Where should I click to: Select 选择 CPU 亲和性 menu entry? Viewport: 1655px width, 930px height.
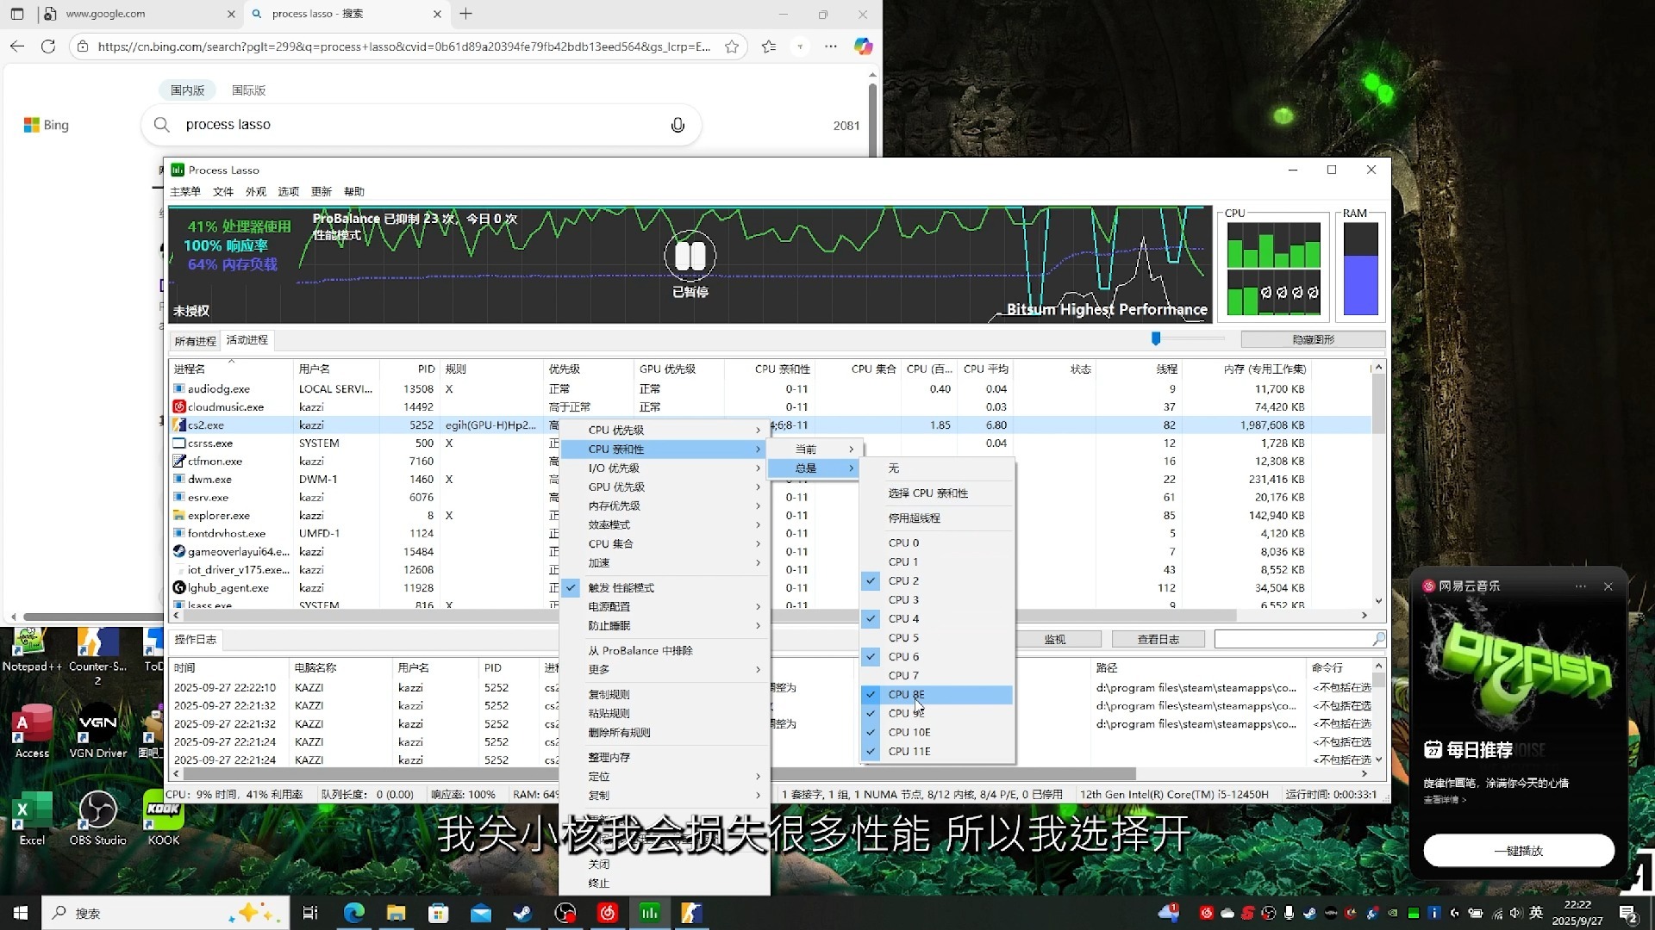pos(937,493)
